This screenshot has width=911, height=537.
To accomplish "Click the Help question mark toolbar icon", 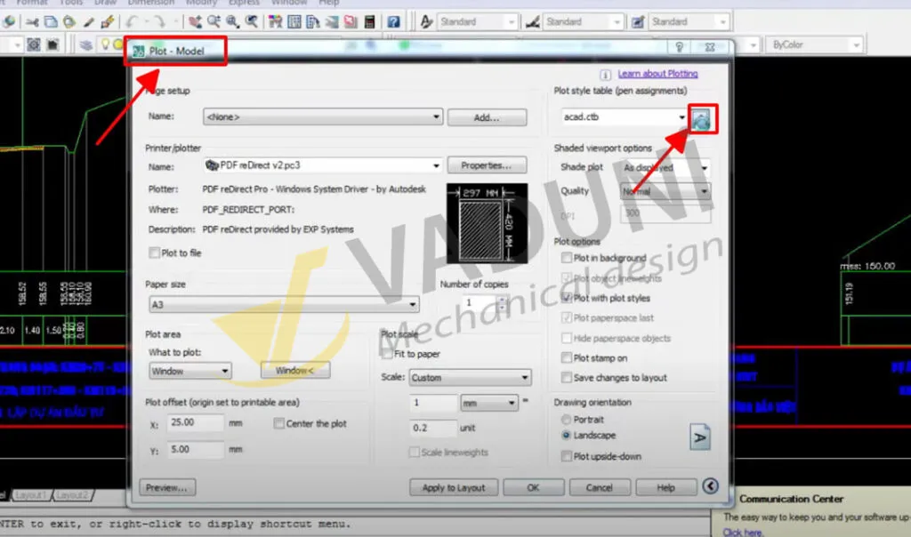I will (x=393, y=21).
